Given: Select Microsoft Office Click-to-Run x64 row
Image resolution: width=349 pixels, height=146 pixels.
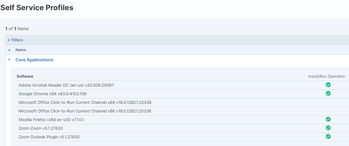Looking at the screenshot, I should [x=182, y=103].
